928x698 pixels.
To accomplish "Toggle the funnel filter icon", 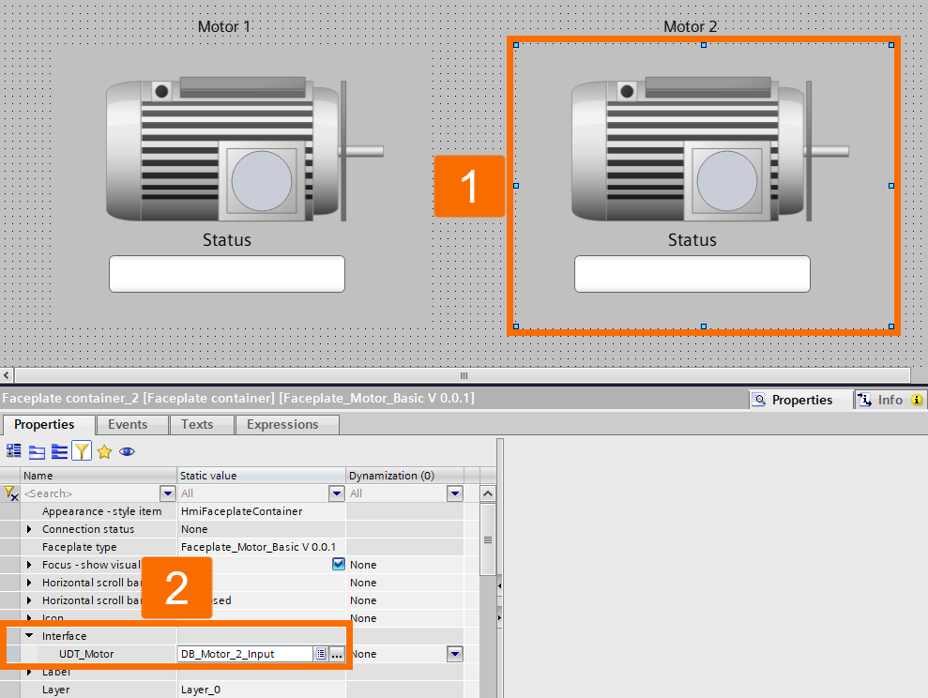I will (x=82, y=452).
